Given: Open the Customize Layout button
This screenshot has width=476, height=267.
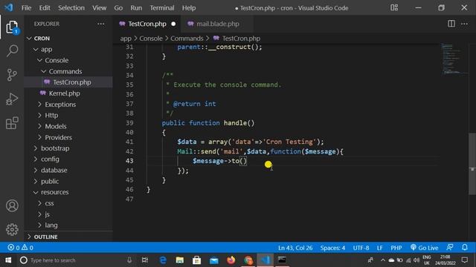Looking at the screenshot, I should tap(394, 7).
